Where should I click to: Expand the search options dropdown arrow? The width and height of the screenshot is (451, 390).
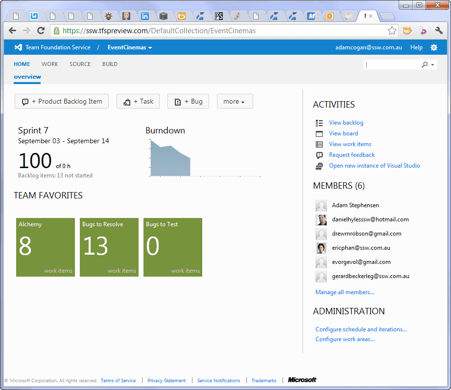(x=432, y=65)
